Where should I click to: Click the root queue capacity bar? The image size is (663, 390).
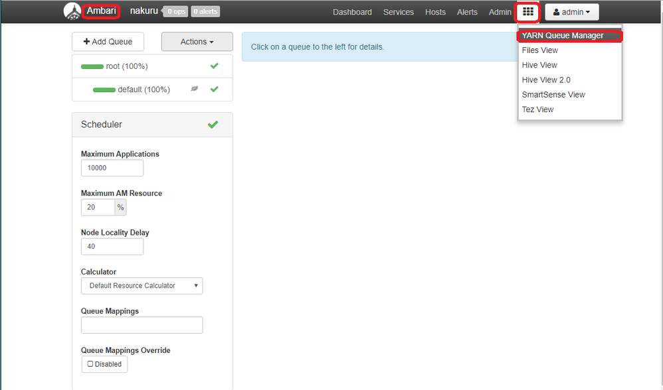[92, 66]
